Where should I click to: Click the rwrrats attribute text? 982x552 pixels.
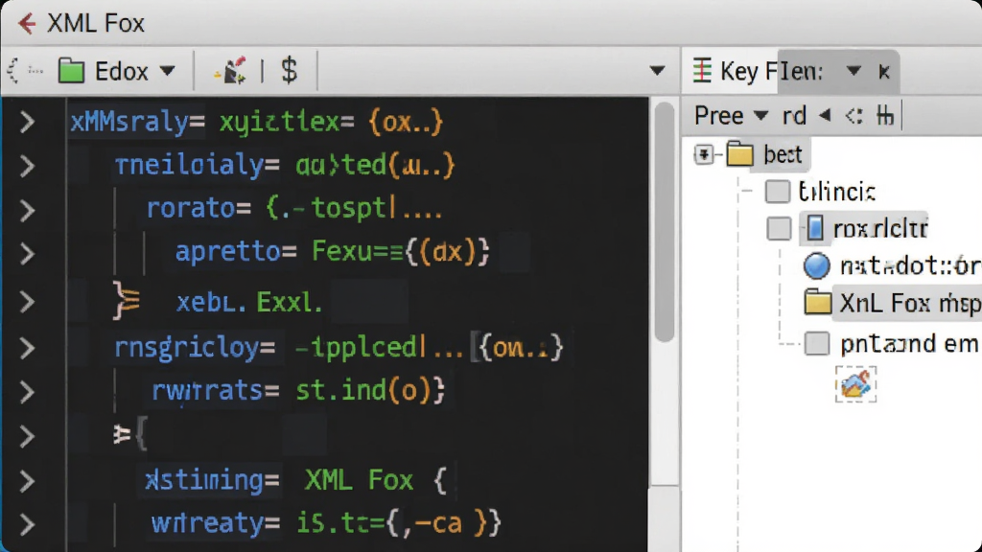tap(207, 391)
